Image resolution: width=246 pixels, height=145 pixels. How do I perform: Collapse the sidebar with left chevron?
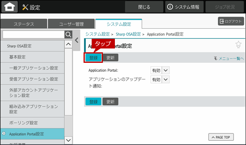[x=77, y=40]
